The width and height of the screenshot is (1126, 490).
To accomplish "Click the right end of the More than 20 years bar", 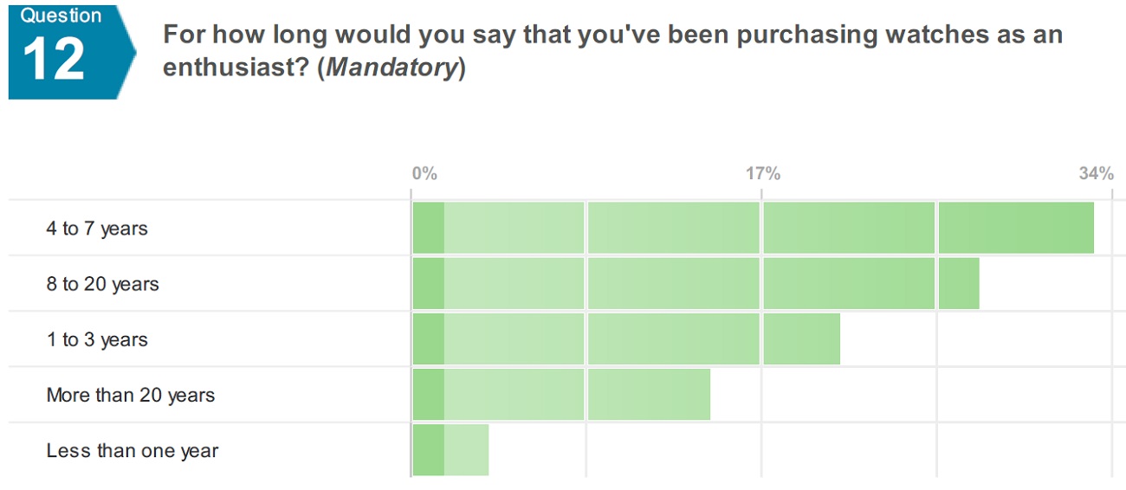I will coord(700,395).
